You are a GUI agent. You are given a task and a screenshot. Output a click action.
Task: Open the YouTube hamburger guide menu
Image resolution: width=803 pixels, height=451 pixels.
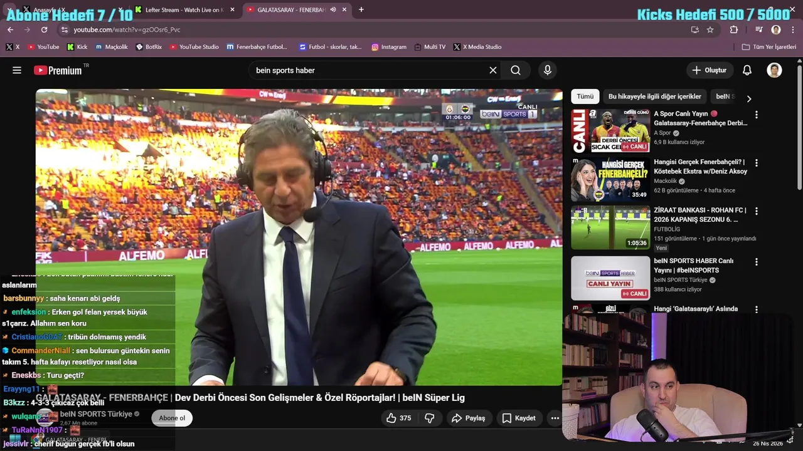(x=17, y=70)
